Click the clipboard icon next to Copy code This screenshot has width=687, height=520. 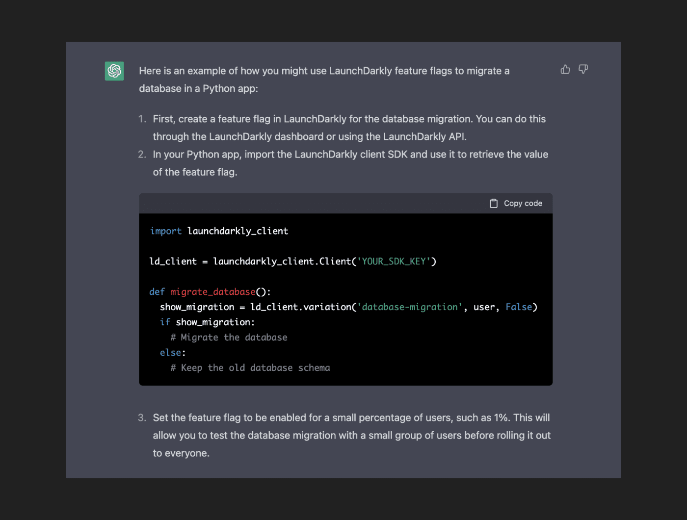pyautogui.click(x=494, y=203)
